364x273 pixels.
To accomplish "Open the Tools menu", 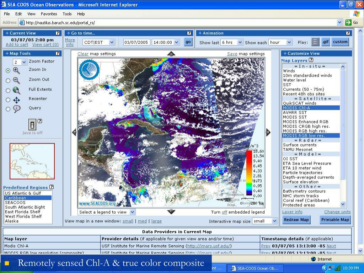I will coord(67,14).
